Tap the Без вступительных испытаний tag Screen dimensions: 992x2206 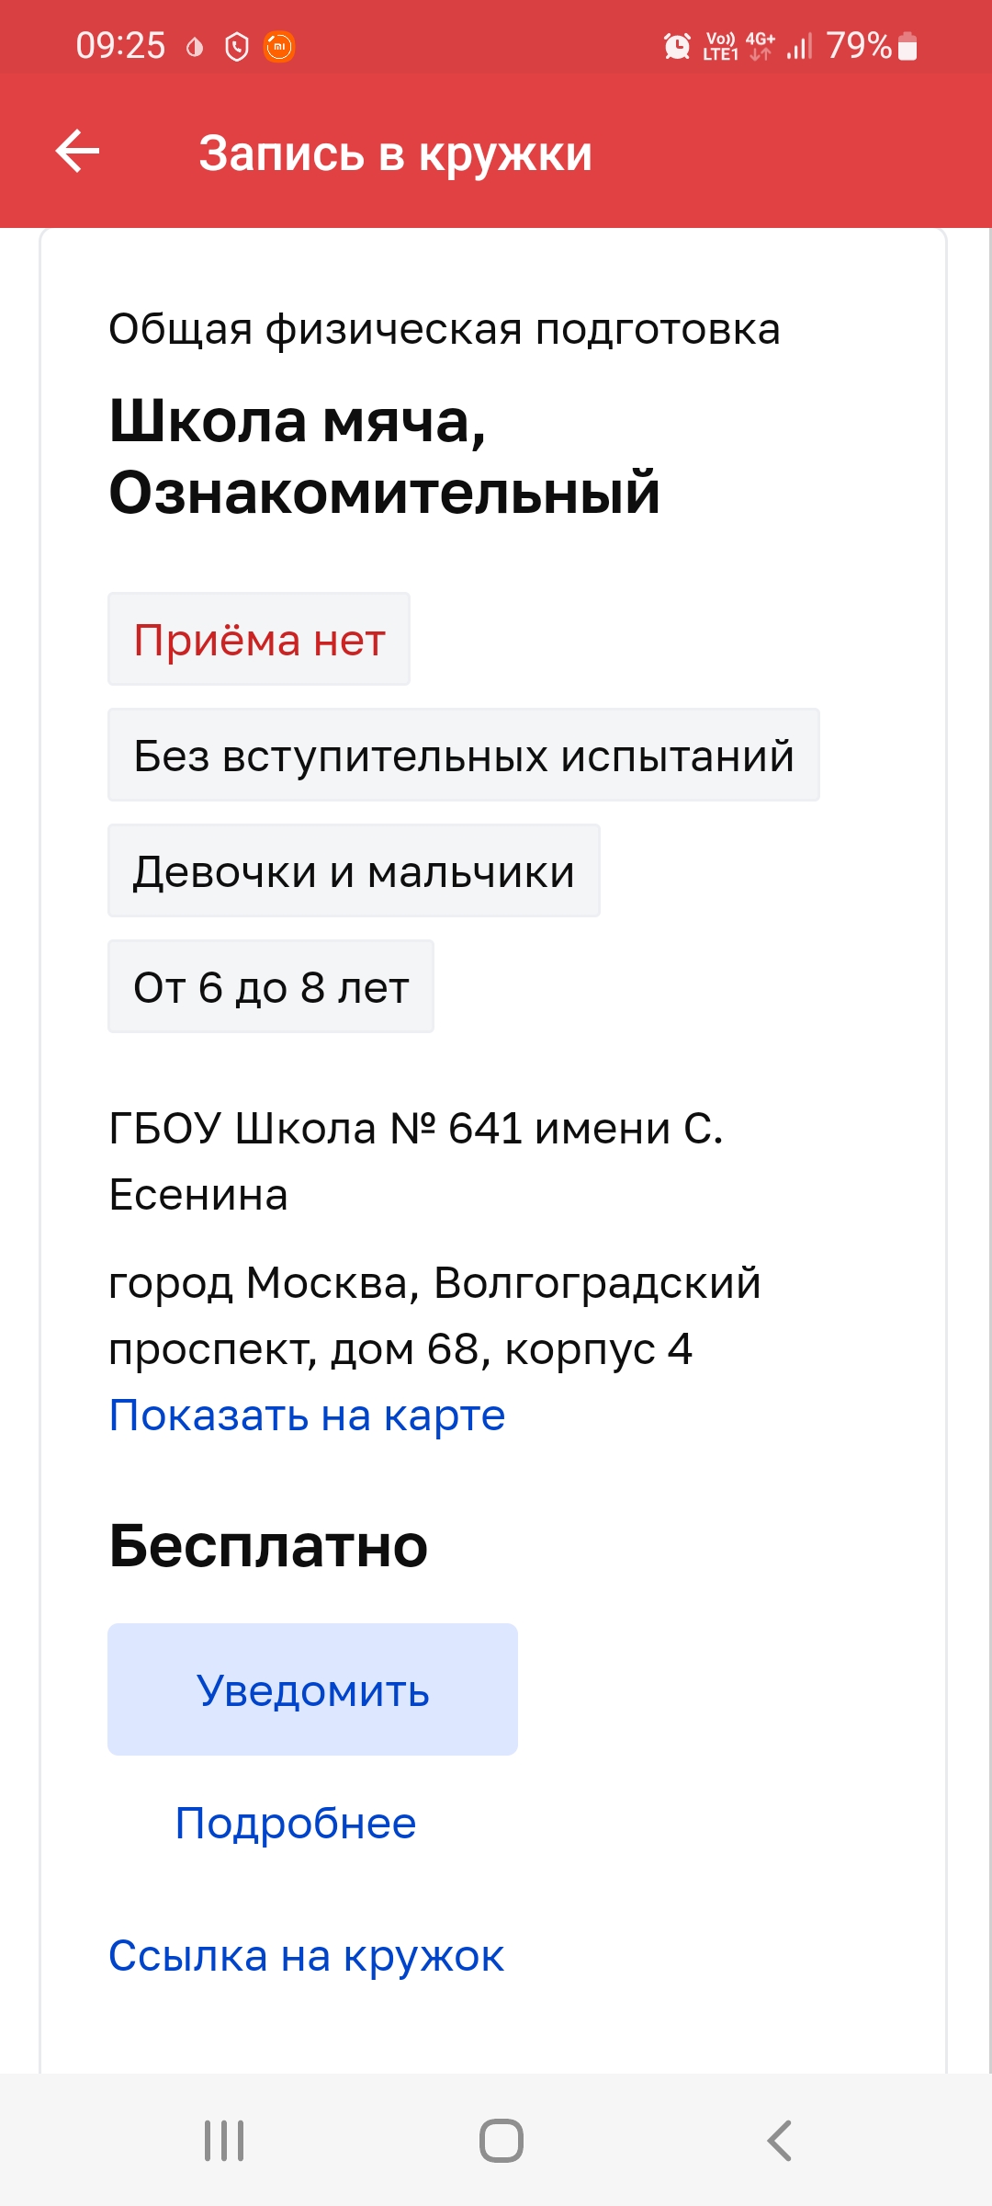(463, 756)
